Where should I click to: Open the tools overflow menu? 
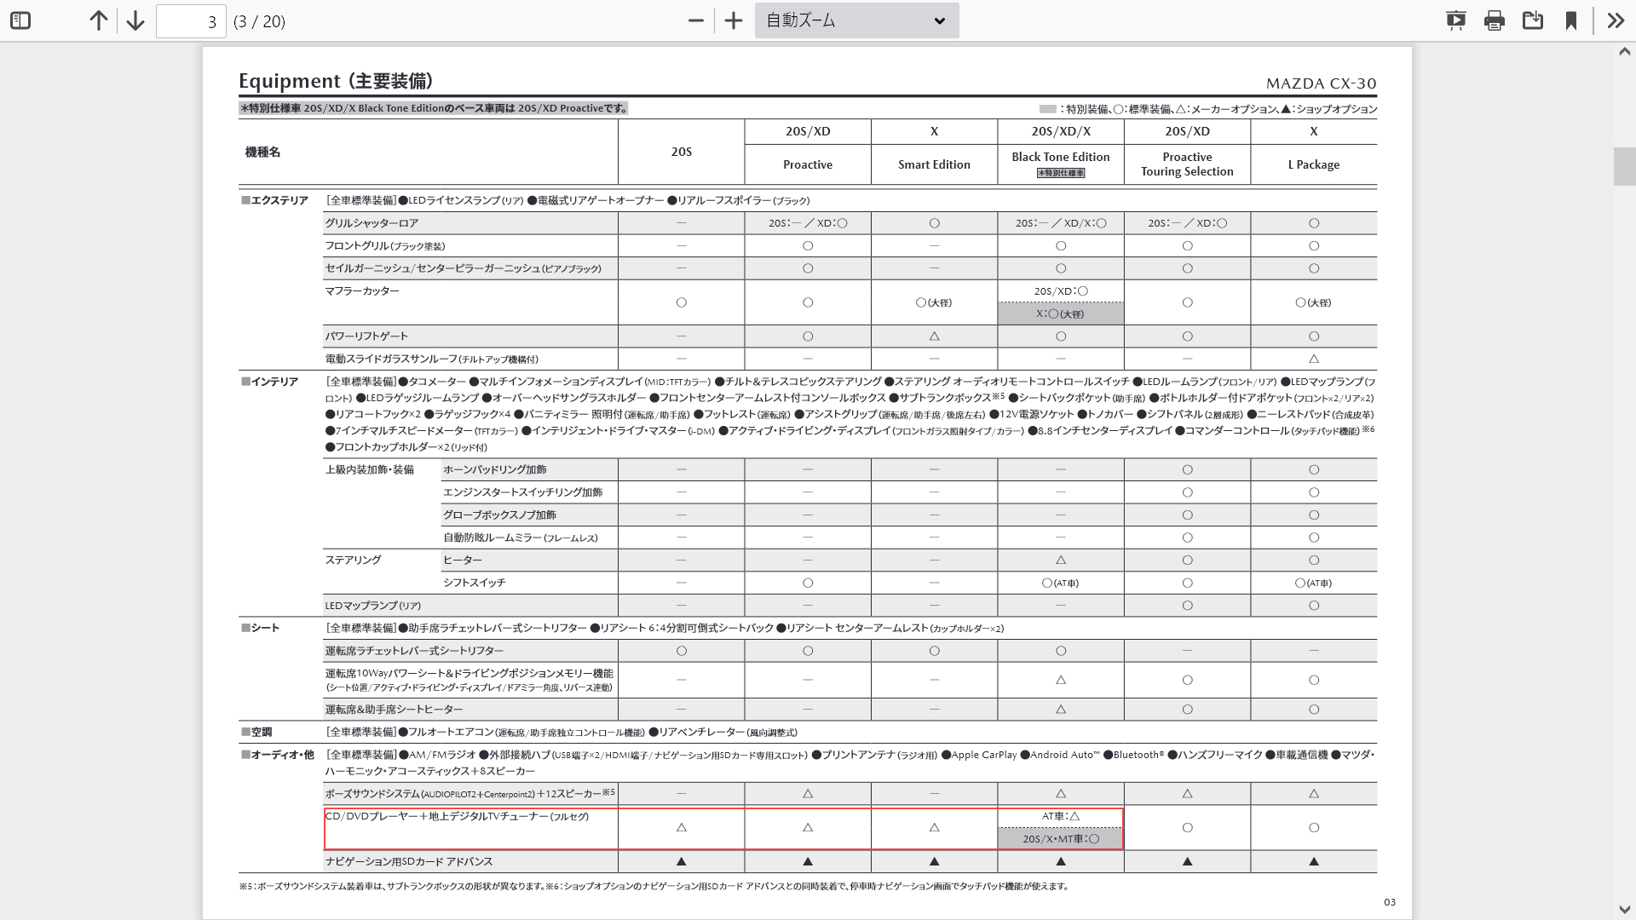pos(1616,20)
